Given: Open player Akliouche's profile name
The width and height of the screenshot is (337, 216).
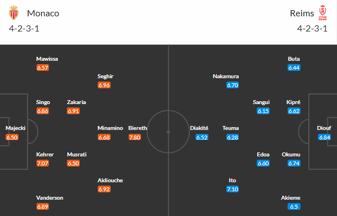Looking at the screenshot, I should pos(110,181).
